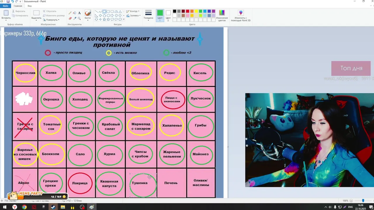374x210 pixels.
Task: Click the Топ дня button
Action: click(351, 68)
